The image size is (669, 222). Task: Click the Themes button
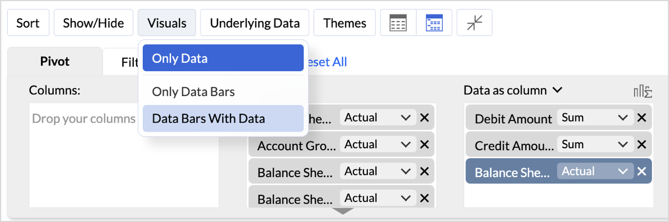pyautogui.click(x=345, y=23)
